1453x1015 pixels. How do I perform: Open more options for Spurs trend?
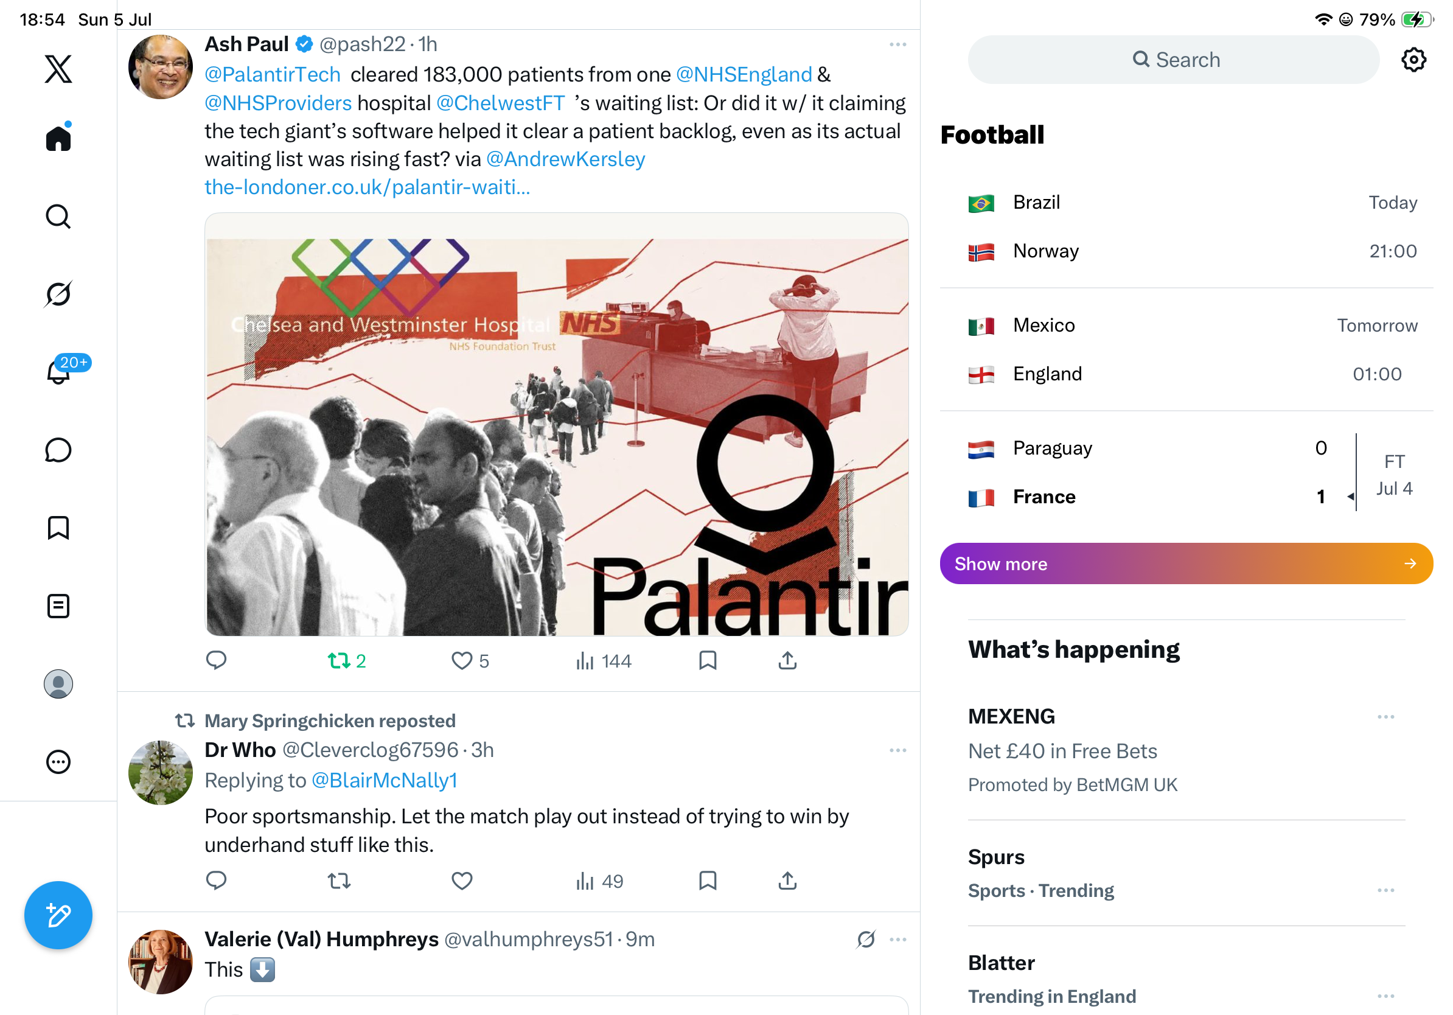tap(1385, 890)
